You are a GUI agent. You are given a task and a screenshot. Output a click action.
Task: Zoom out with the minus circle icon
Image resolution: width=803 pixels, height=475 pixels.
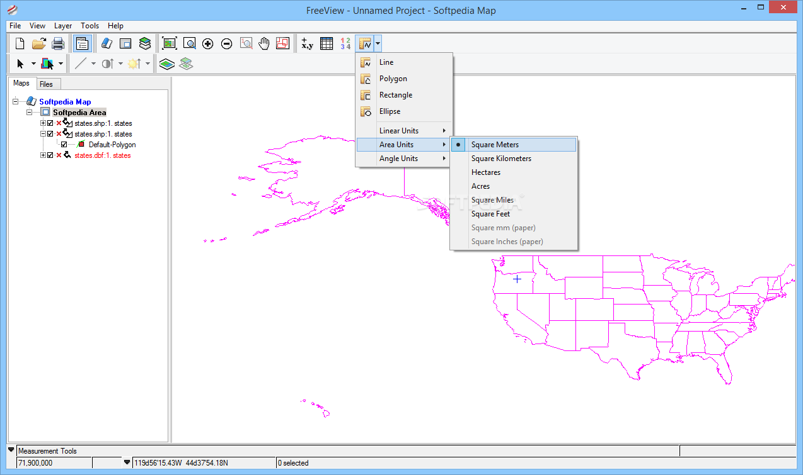click(x=227, y=43)
